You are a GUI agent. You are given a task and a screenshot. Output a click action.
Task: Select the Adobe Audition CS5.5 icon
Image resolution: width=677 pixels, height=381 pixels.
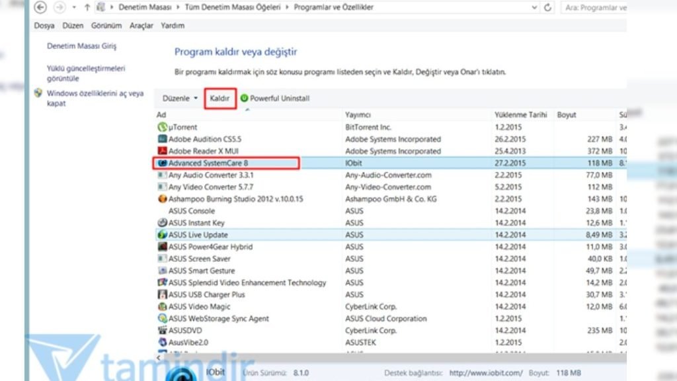(162, 139)
